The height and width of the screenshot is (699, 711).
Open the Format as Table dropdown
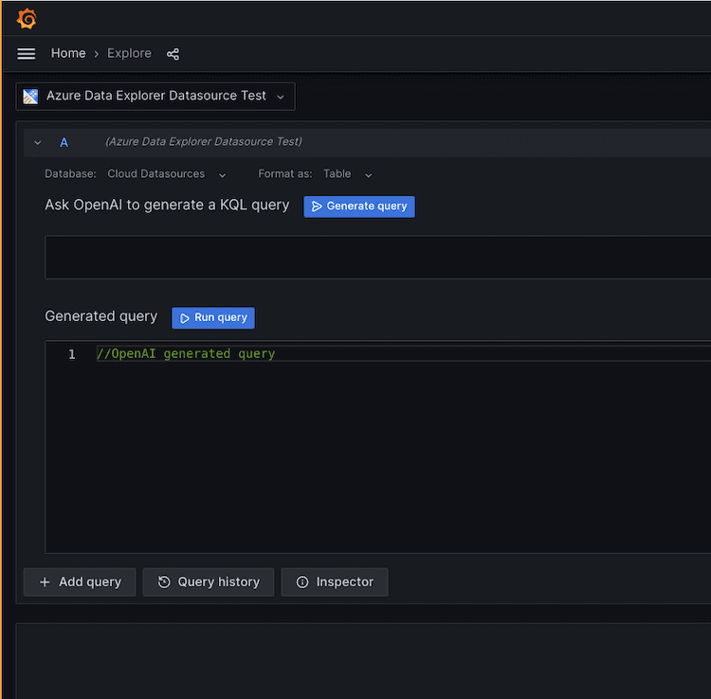pos(347,174)
